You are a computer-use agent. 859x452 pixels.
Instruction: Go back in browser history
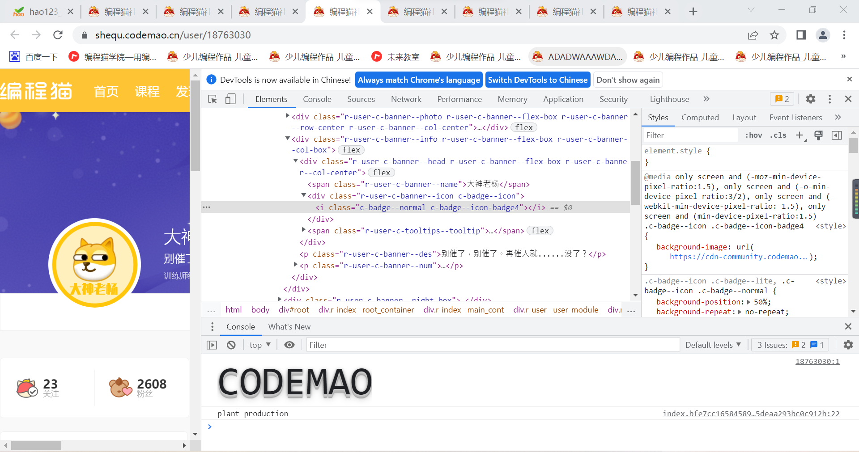15,35
